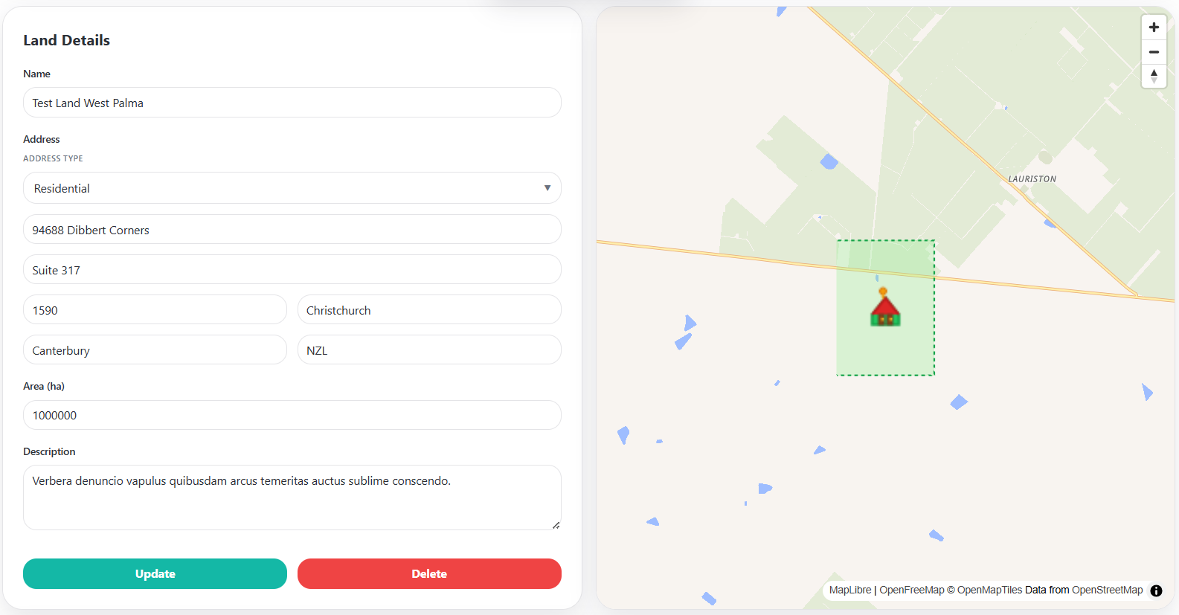Open the OpenStreetMap attribution link
Viewport: 1179px width, 615px height.
1108,590
